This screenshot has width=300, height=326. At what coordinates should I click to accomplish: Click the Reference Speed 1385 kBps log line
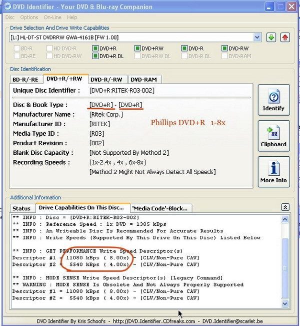tap(89, 224)
